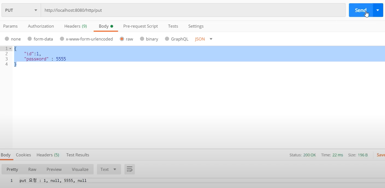Open the request Headers (9) tab
Viewport: 385px width, 188px height.
(76, 26)
